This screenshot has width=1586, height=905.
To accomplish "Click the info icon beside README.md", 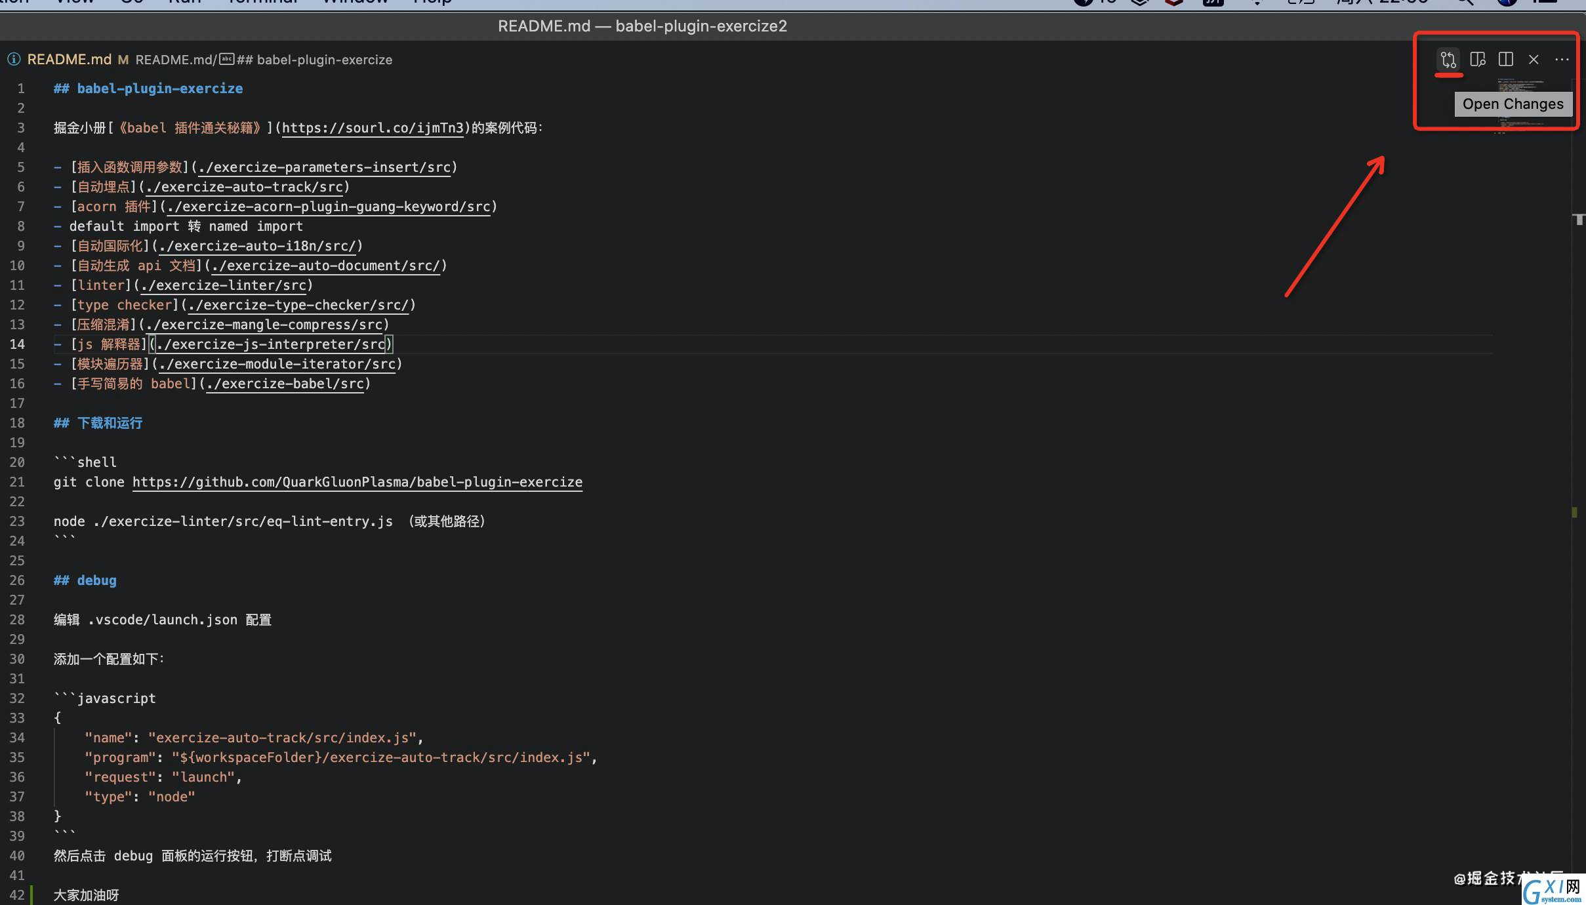I will coord(14,60).
